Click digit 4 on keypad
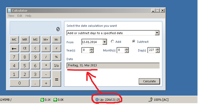The height and width of the screenshot is (104, 198). click(14, 66)
